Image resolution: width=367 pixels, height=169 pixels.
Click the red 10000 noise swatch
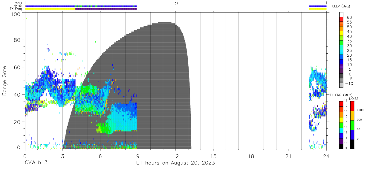[352, 106]
